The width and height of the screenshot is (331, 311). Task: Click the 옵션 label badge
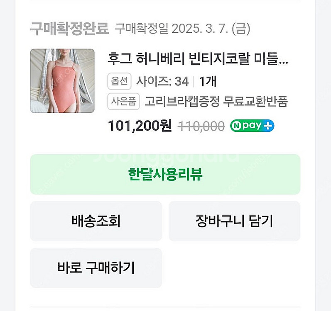tap(119, 81)
